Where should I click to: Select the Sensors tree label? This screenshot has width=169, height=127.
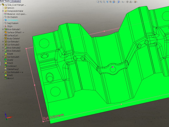tap(11, 8)
